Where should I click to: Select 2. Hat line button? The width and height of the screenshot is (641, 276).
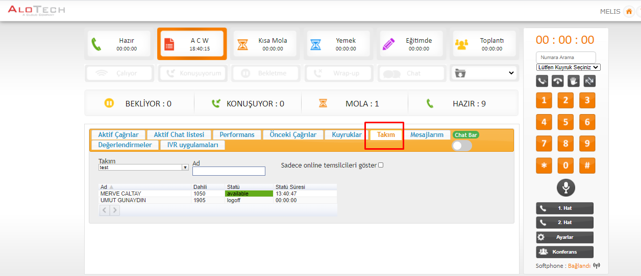564,223
